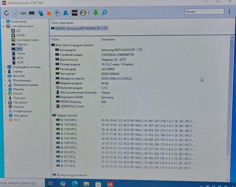Click the Метод виявлення помилок row

click(x=83, y=93)
